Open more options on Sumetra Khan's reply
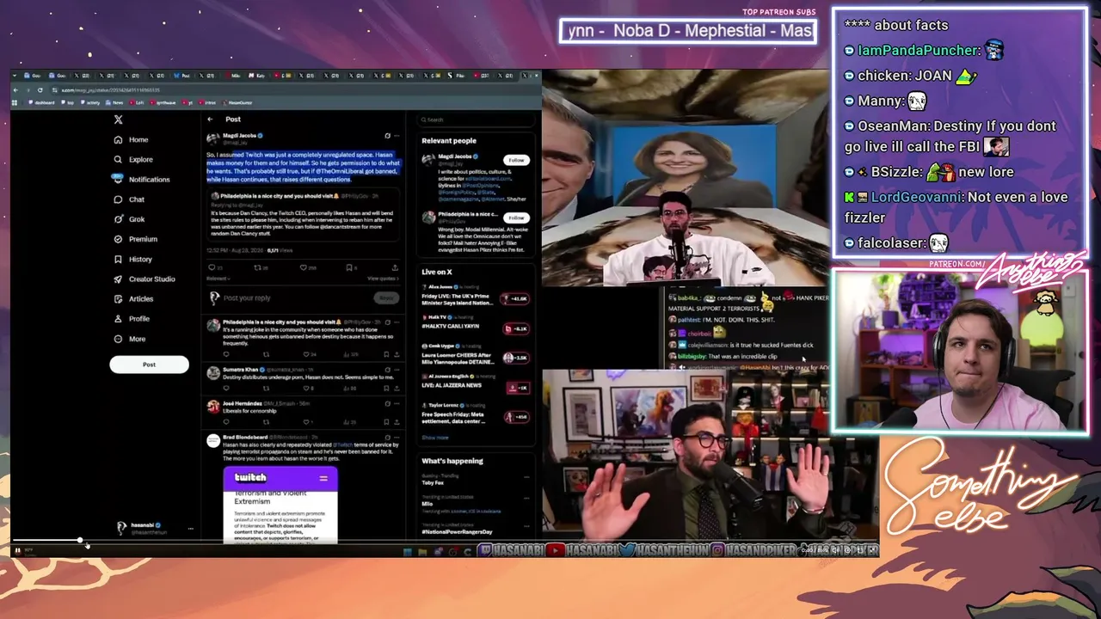Screen dimensions: 1101x619 [x=397, y=368]
